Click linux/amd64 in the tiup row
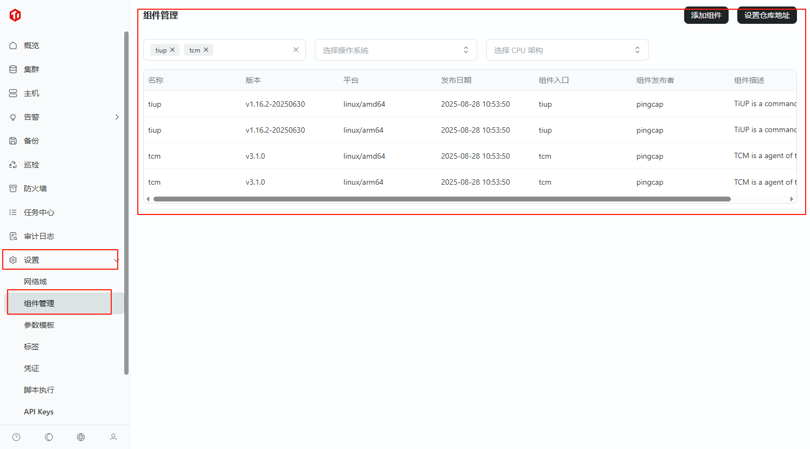810x449 pixels. pyautogui.click(x=364, y=104)
